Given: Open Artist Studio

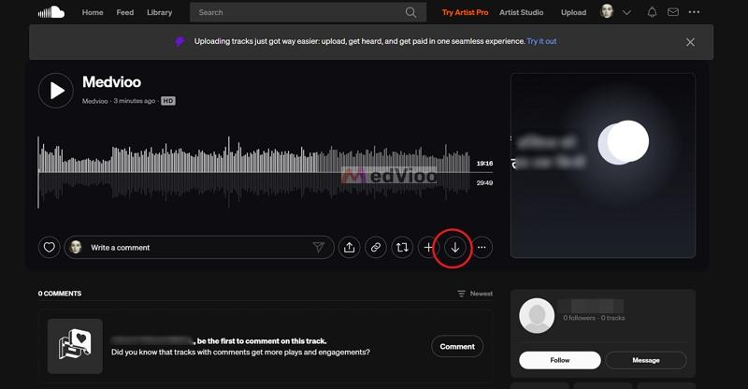Looking at the screenshot, I should pos(522,12).
